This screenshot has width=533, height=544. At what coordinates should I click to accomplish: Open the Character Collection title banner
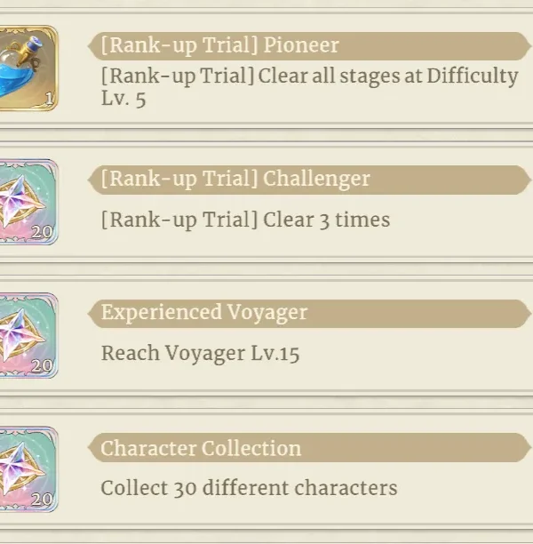point(309,447)
